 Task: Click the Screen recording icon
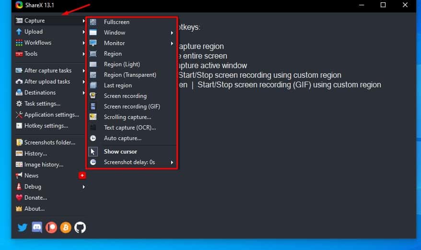click(x=93, y=95)
